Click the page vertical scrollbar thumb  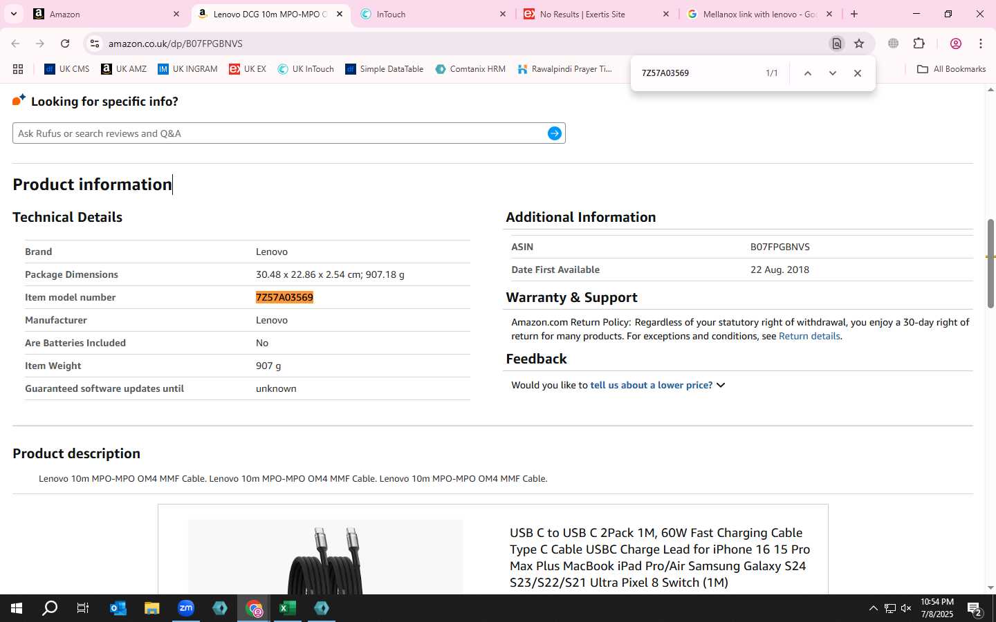(x=990, y=263)
